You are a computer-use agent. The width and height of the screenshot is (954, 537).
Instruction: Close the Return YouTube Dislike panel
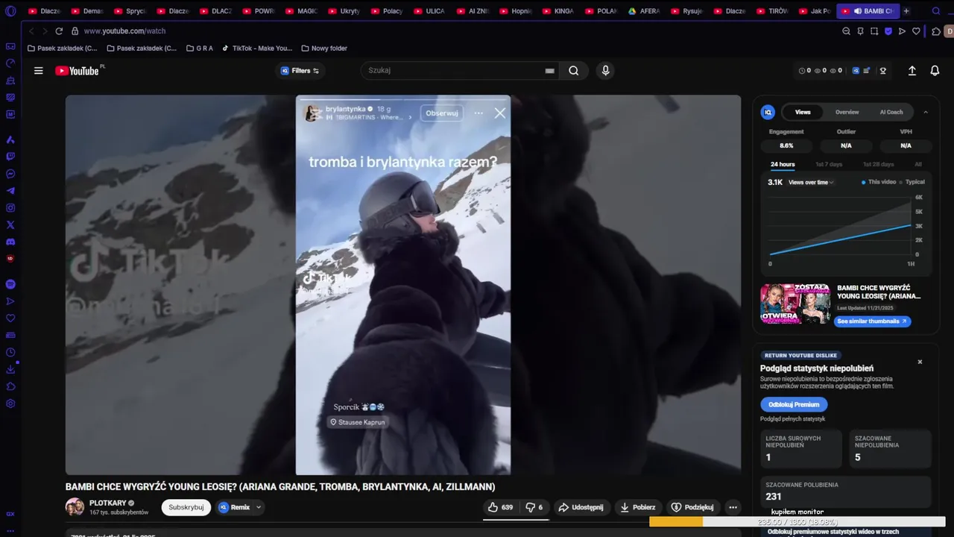pos(920,362)
